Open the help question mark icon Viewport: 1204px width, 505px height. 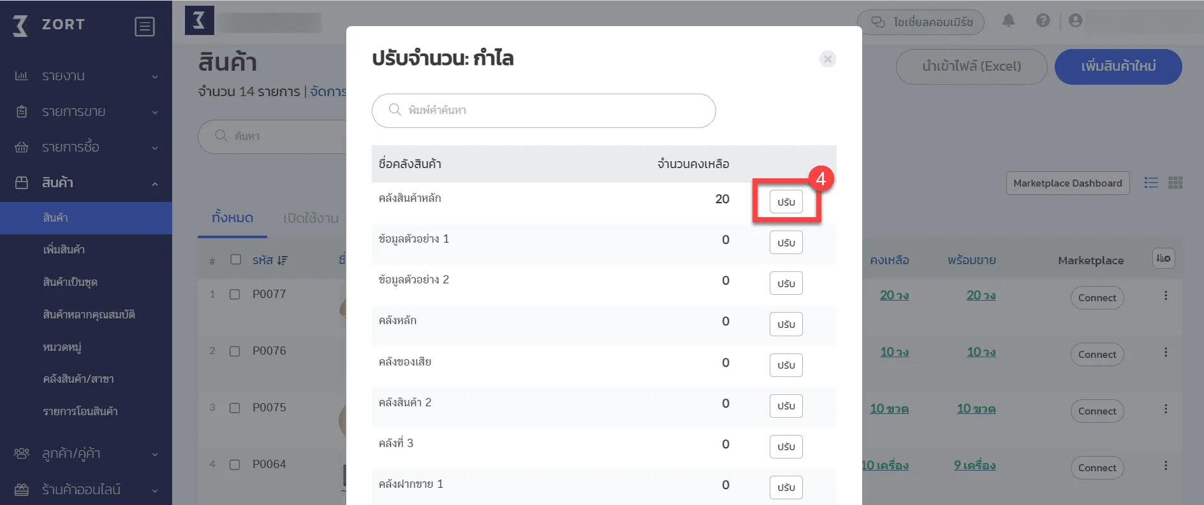point(1043,21)
